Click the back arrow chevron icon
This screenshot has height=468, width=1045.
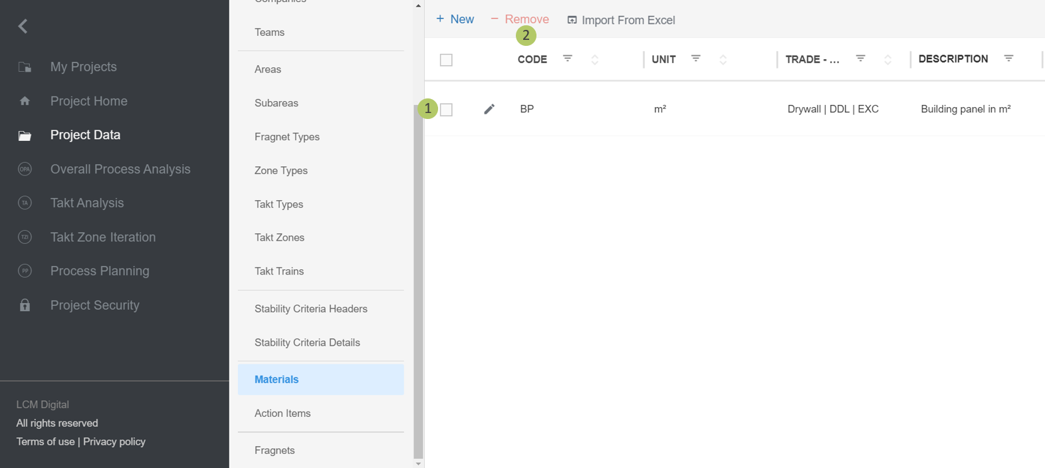pos(23,26)
